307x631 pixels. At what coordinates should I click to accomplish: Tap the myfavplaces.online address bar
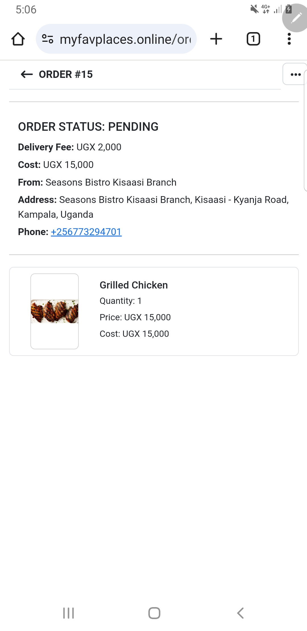click(125, 39)
